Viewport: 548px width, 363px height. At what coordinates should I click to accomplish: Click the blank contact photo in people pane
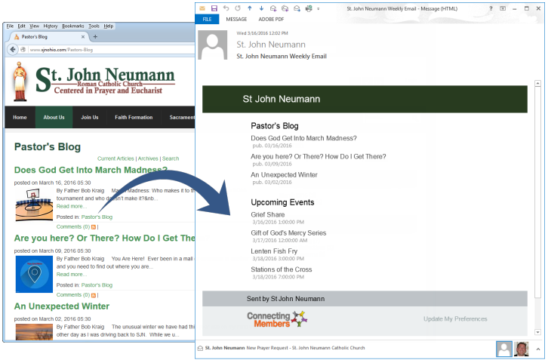pos(504,349)
